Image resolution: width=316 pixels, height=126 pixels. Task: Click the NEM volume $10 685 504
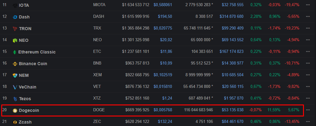[x=233, y=75]
